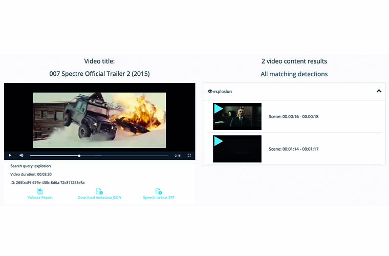Click the 2 video content results heading
Image resolution: width=389 pixels, height=256 pixels.
(294, 61)
